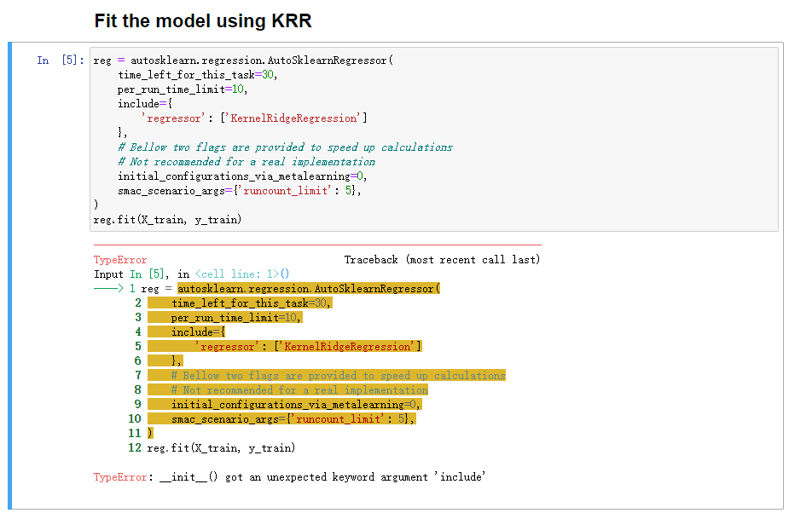Viewport: 789px width, 513px height.
Task: Select line number 5 in the traceback
Action: coord(136,346)
